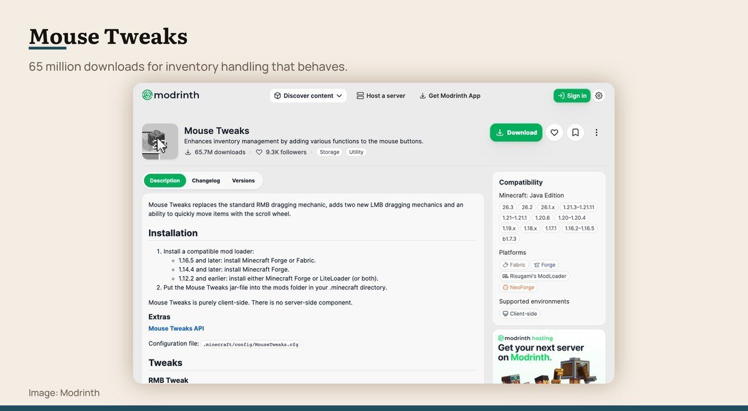The image size is (748, 411).
Task: Click the heart follow icon button
Action: coord(554,133)
